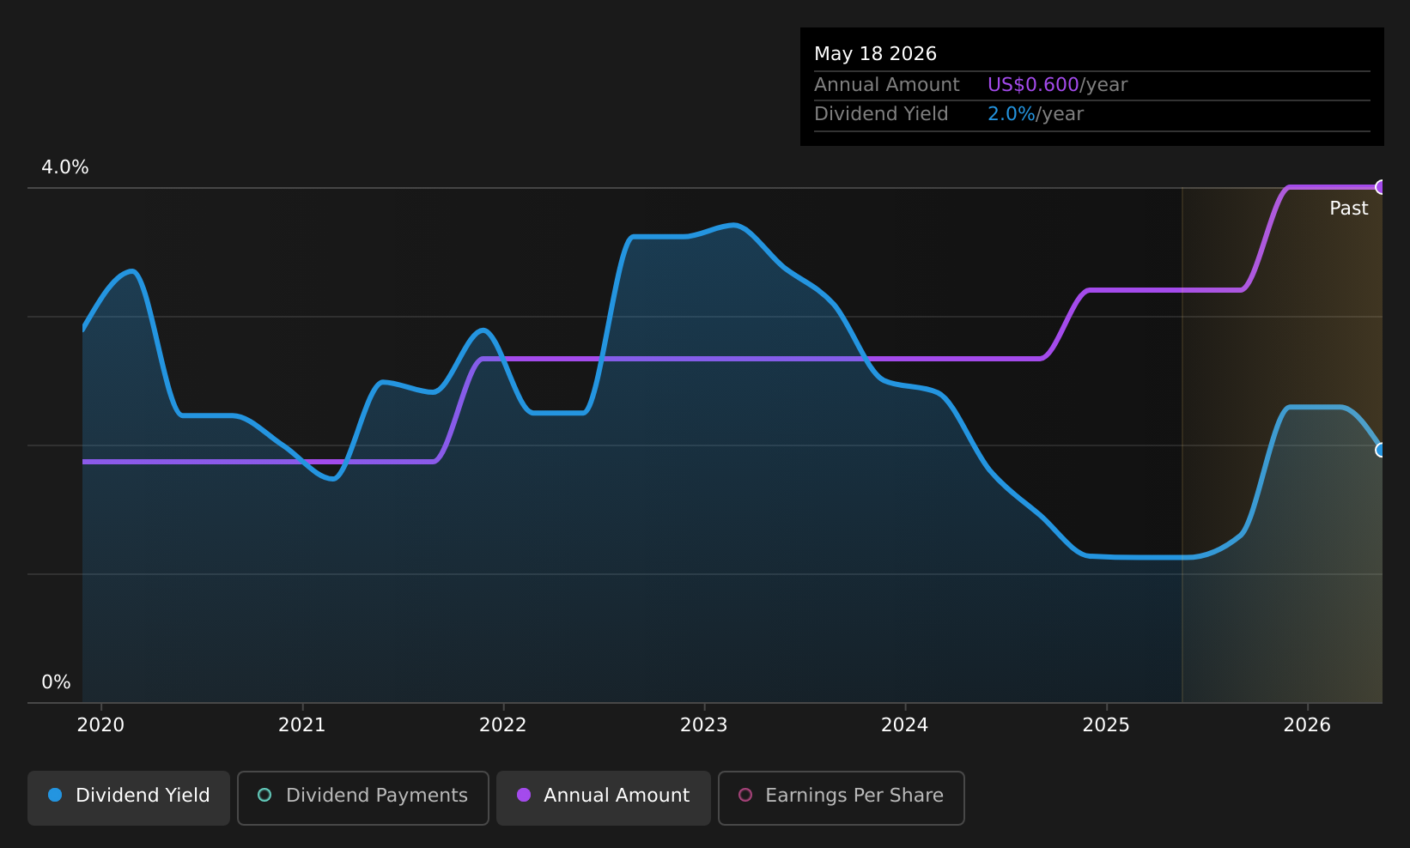Click the 2023 x-axis label
1410x848 pixels.
[x=704, y=725]
